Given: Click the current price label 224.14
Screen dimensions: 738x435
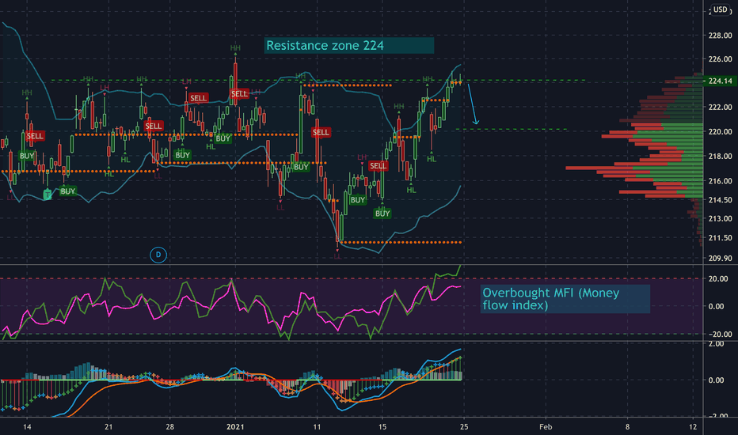Looking at the screenshot, I should pos(720,81).
